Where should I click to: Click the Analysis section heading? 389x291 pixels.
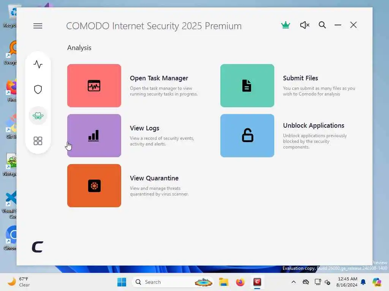(x=79, y=48)
